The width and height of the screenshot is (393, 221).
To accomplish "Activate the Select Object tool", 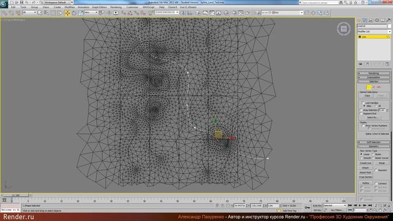I will (40, 12).
